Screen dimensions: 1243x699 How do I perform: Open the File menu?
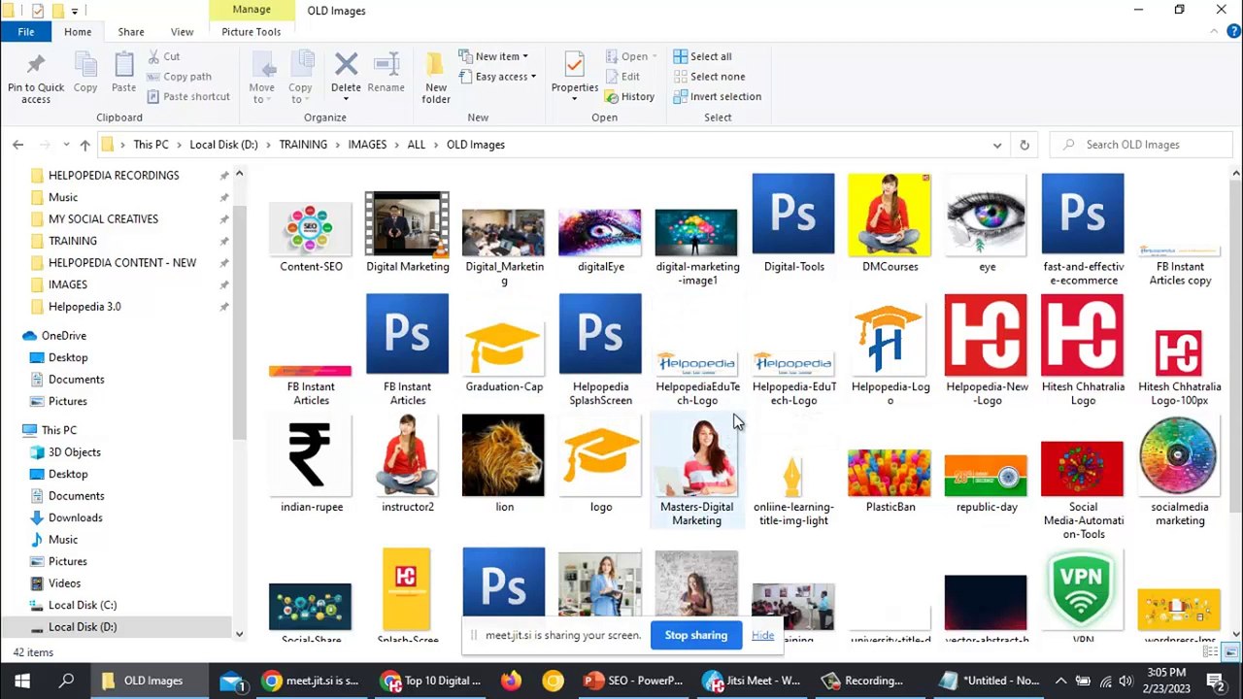[x=26, y=32]
